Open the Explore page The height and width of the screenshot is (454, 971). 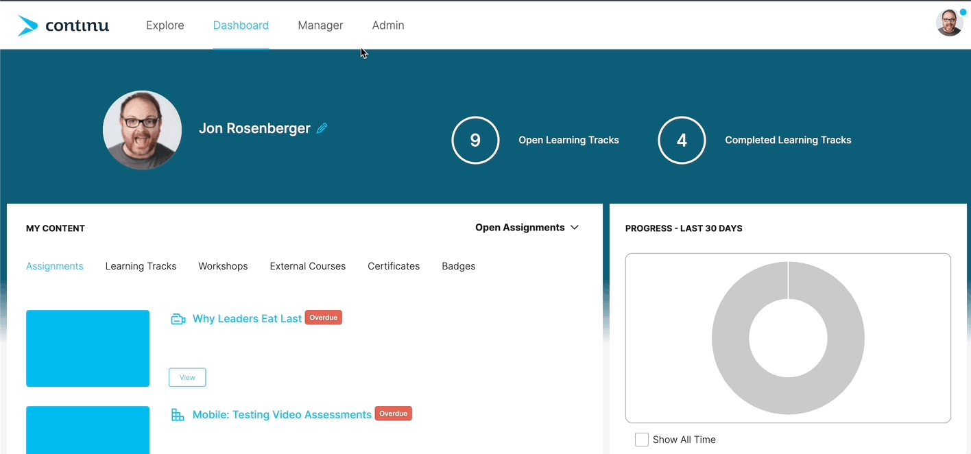pos(165,25)
